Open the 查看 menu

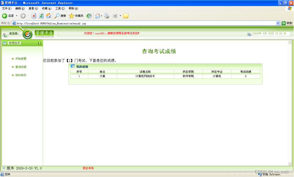point(33,8)
